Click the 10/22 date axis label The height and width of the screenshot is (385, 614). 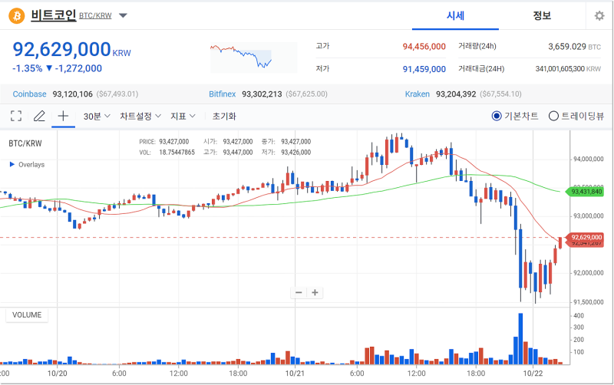(533, 373)
